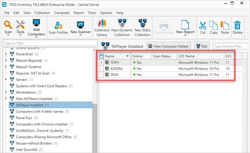Screen dimensions: 250x153
Task: Click the Edit collection button
Action: coord(202,46)
